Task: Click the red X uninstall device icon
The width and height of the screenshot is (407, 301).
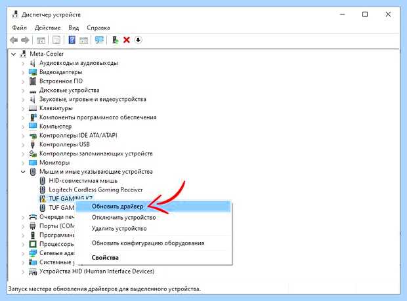Action: [127, 40]
